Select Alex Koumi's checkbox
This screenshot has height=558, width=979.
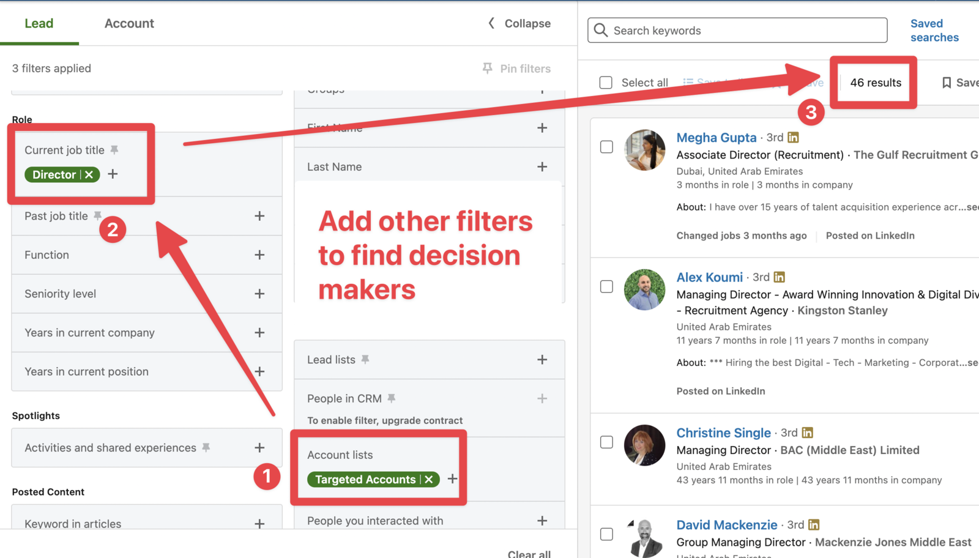[x=606, y=286]
